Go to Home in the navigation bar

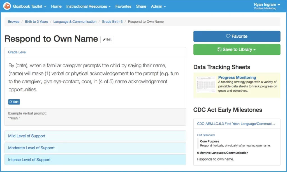(56, 6)
